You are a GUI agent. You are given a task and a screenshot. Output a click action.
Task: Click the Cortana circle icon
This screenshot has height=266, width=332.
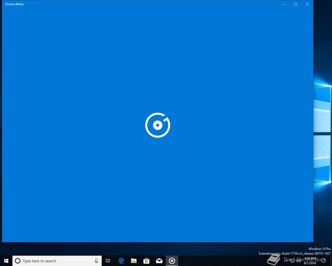click(18, 261)
